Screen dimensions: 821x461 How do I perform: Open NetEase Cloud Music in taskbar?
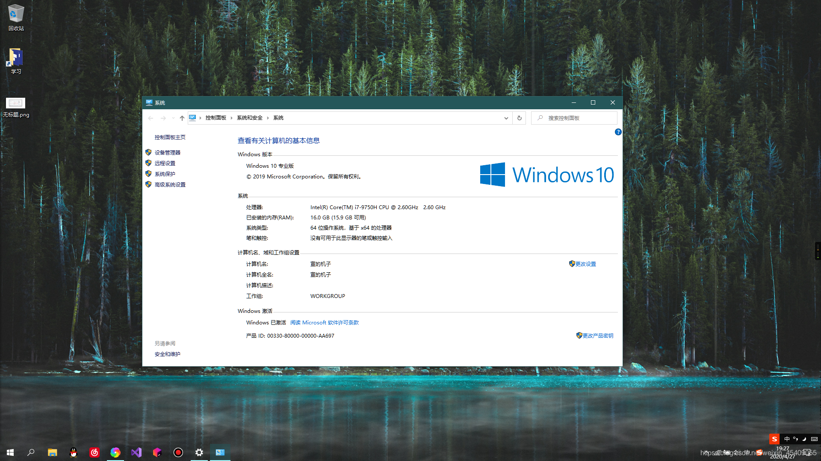point(95,452)
